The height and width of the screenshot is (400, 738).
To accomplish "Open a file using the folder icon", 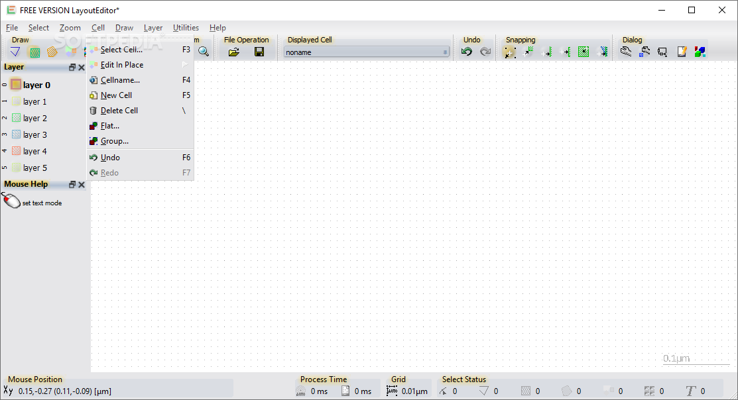I will point(234,52).
